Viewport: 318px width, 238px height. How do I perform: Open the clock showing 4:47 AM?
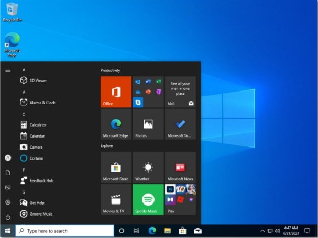pyautogui.click(x=291, y=231)
